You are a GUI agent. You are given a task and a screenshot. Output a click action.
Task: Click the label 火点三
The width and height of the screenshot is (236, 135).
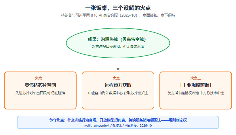195,78
